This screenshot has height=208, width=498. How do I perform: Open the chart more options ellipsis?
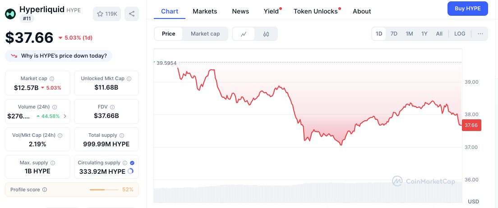click(480, 34)
